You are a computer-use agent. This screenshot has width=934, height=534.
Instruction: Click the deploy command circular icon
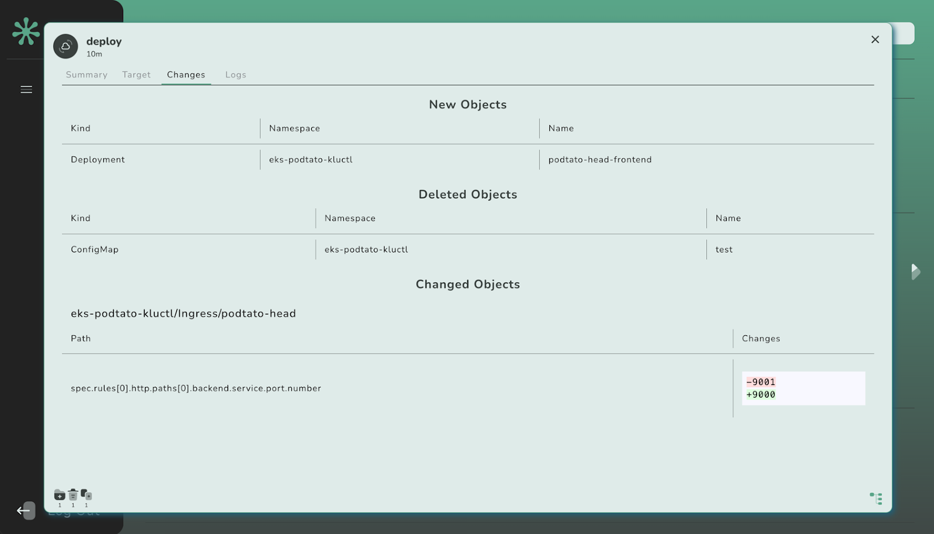(66, 46)
